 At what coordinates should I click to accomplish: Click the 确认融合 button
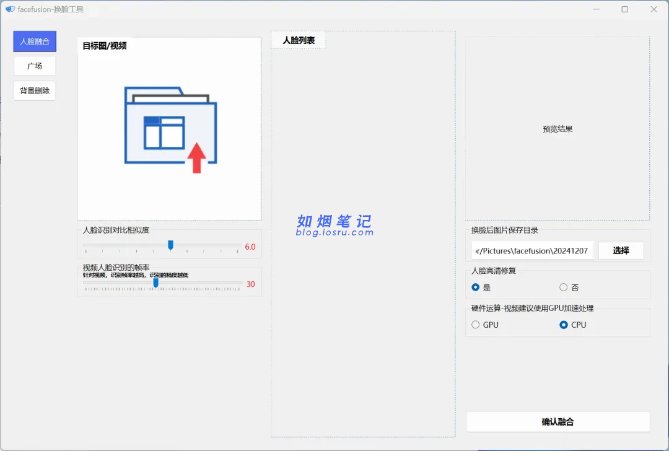pyautogui.click(x=557, y=422)
